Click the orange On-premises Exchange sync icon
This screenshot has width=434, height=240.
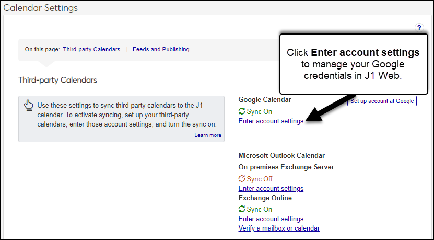coord(242,179)
